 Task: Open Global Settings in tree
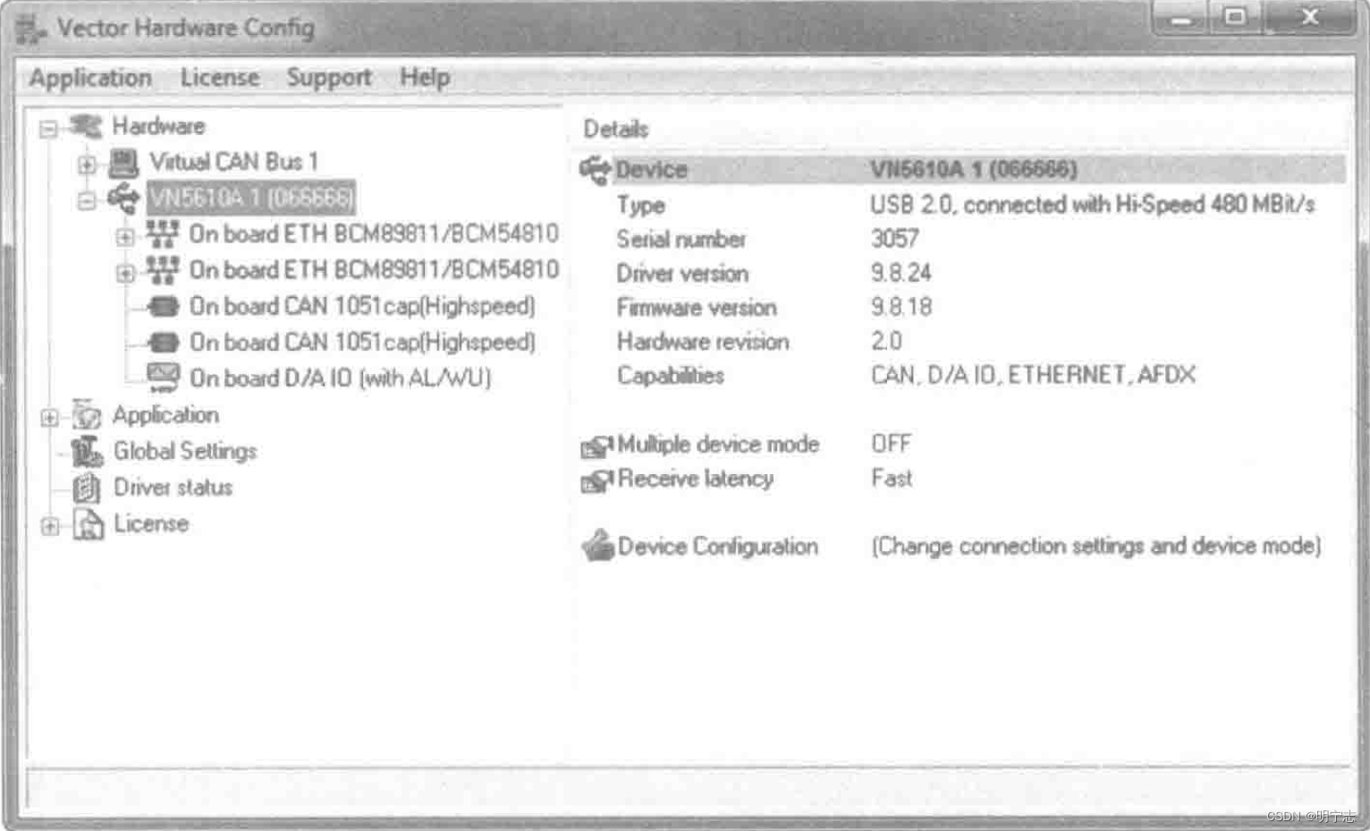(x=185, y=452)
